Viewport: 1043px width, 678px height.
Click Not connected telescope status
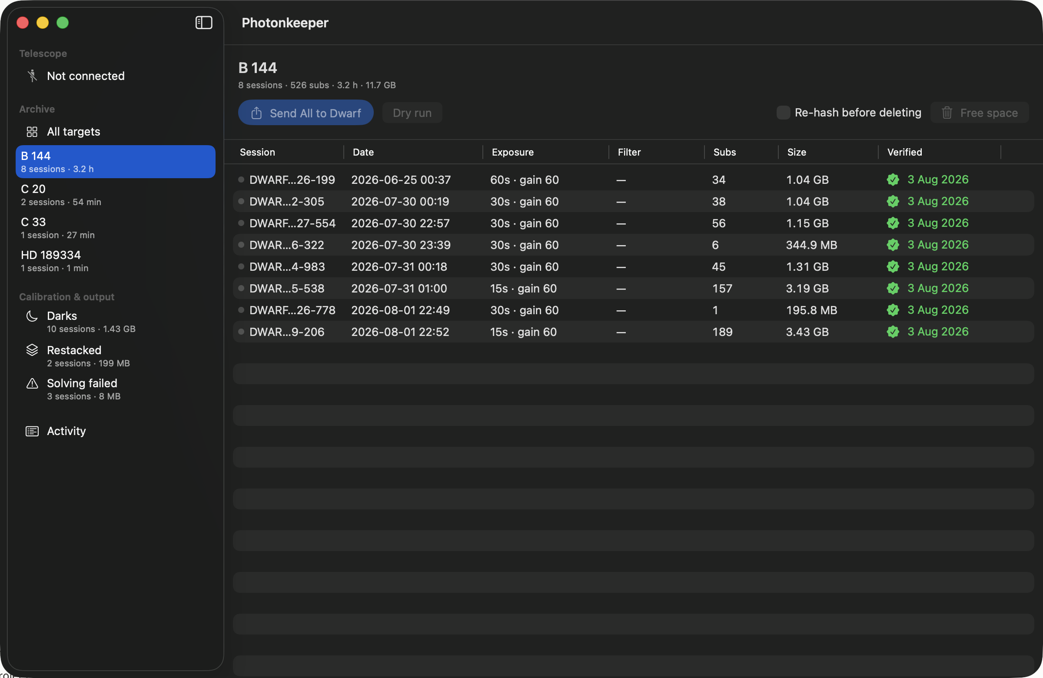(116, 76)
